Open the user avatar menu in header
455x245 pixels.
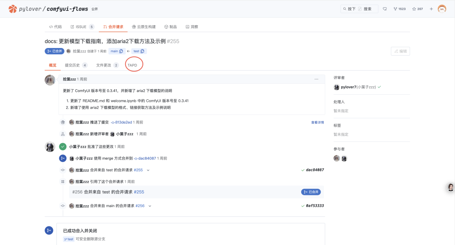click(x=442, y=9)
